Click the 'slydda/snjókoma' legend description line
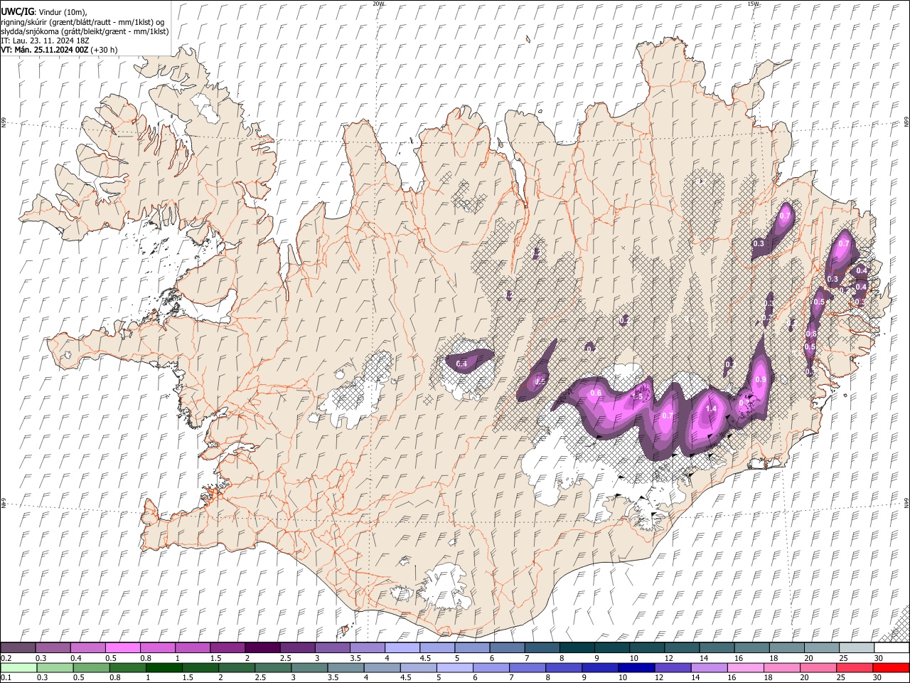Viewport: 910px width, 683px height. [85, 31]
